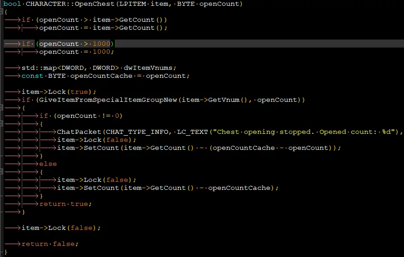
Task: Click the 'return false;' statement
Action: (50, 244)
